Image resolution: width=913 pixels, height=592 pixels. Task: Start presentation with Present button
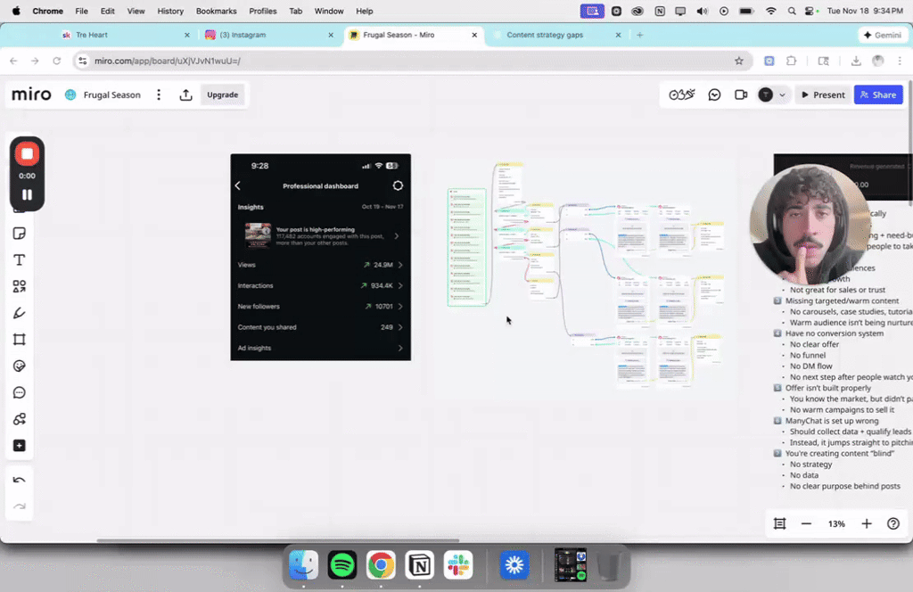(823, 95)
